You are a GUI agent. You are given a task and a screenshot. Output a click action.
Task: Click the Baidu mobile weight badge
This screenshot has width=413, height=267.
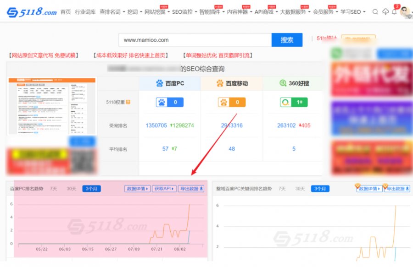(x=232, y=102)
